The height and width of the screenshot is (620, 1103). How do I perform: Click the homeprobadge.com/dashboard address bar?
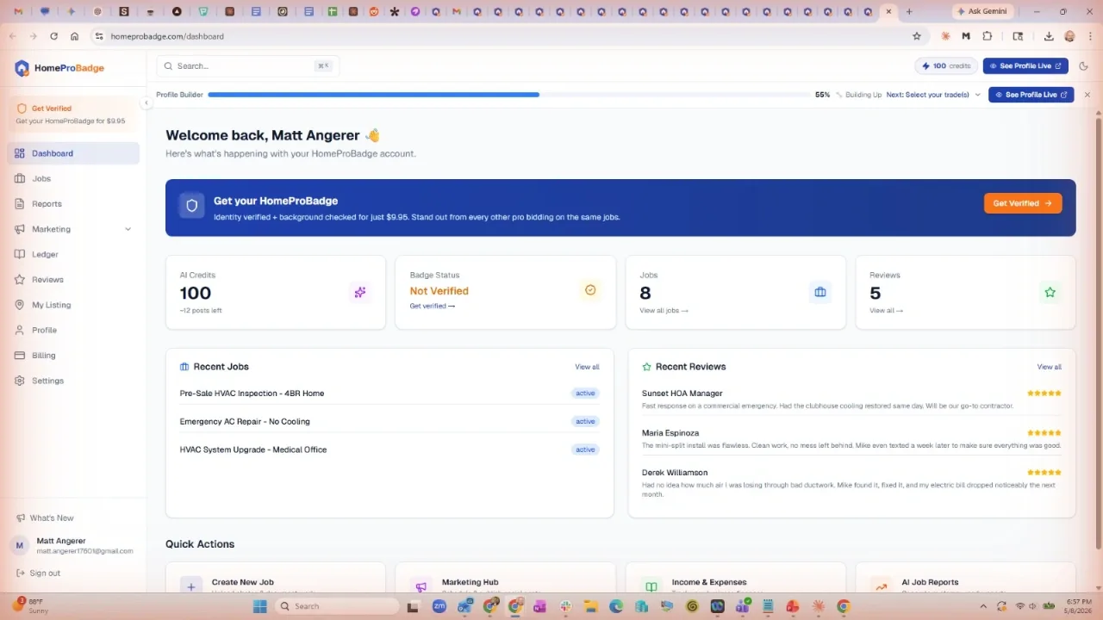[x=500, y=36]
